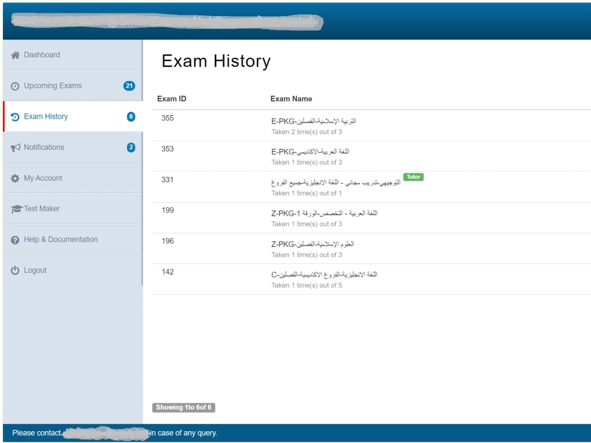This screenshot has height=443, width=591.
Task: Open the Dashboard menu item
Action: click(72, 55)
